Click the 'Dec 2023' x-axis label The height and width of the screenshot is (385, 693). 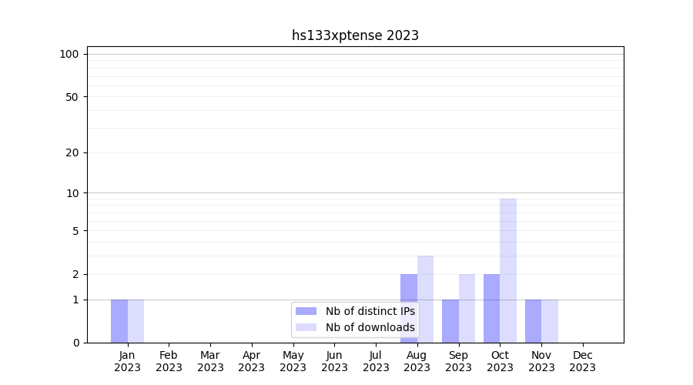click(582, 361)
